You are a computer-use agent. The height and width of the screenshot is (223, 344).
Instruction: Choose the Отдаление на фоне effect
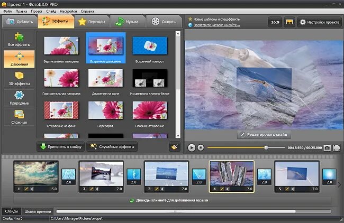tap(61, 113)
